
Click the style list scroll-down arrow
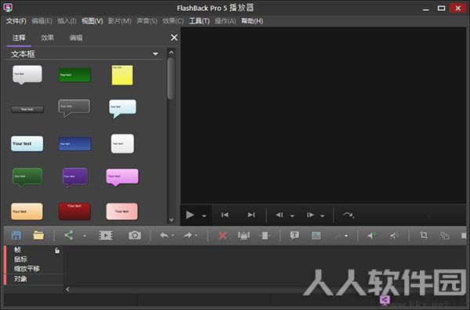click(171, 219)
